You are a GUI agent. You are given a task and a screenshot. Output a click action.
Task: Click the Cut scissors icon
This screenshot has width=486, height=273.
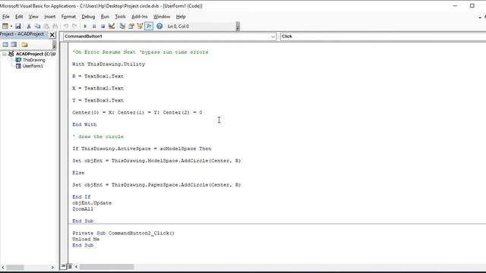(x=29, y=27)
